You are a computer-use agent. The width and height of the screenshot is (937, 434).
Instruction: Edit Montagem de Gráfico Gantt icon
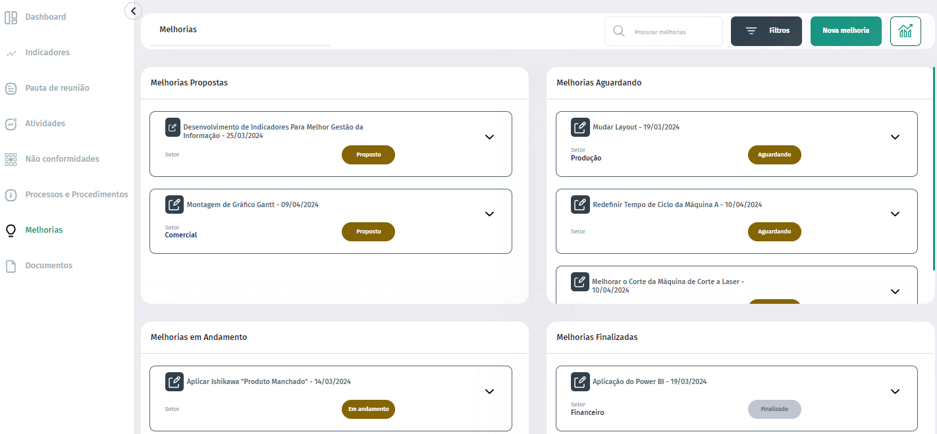pos(174,205)
